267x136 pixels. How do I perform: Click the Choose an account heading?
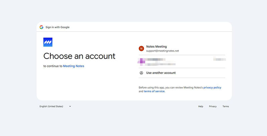79,56
